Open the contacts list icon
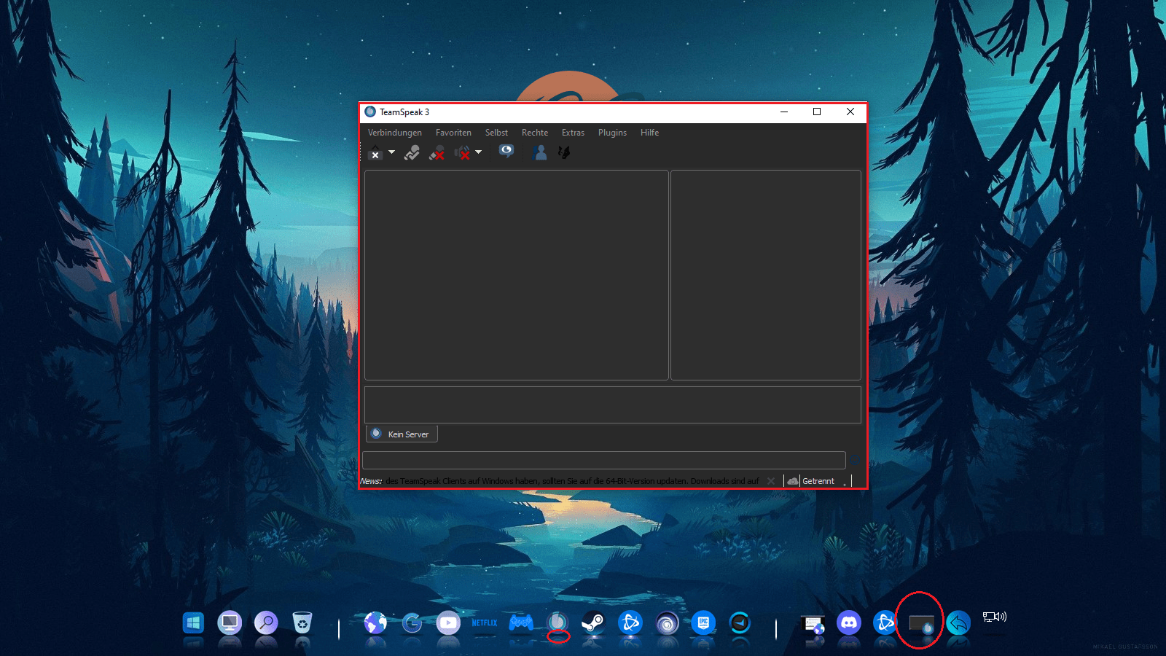Viewport: 1166px width, 656px height. (x=540, y=152)
